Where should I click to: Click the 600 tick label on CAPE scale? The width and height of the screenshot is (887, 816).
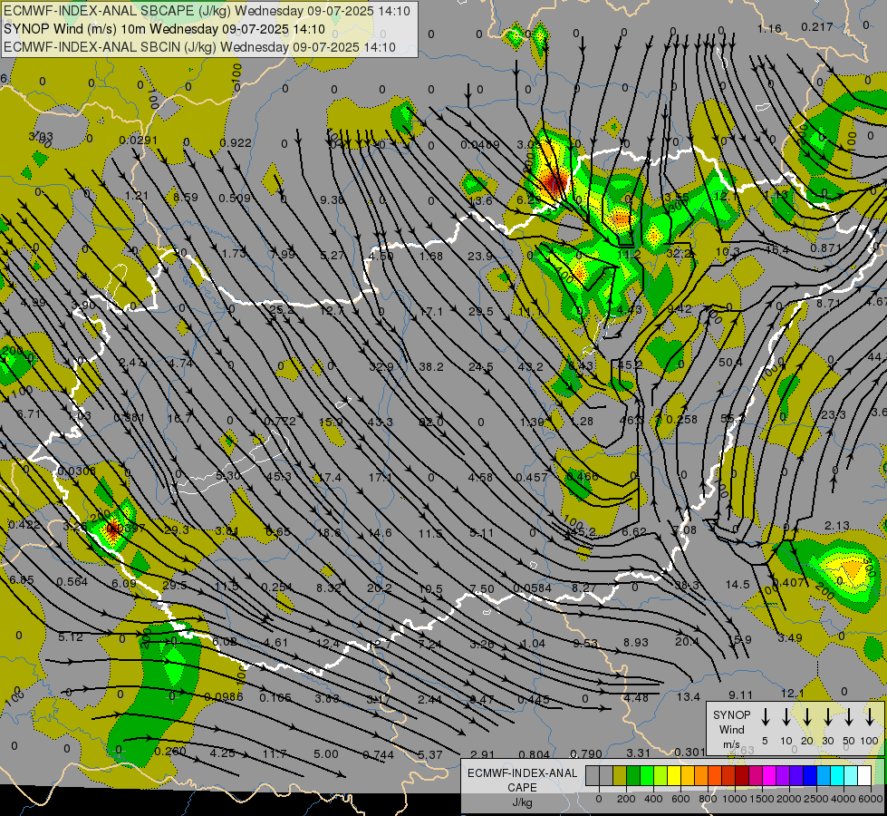click(x=680, y=800)
